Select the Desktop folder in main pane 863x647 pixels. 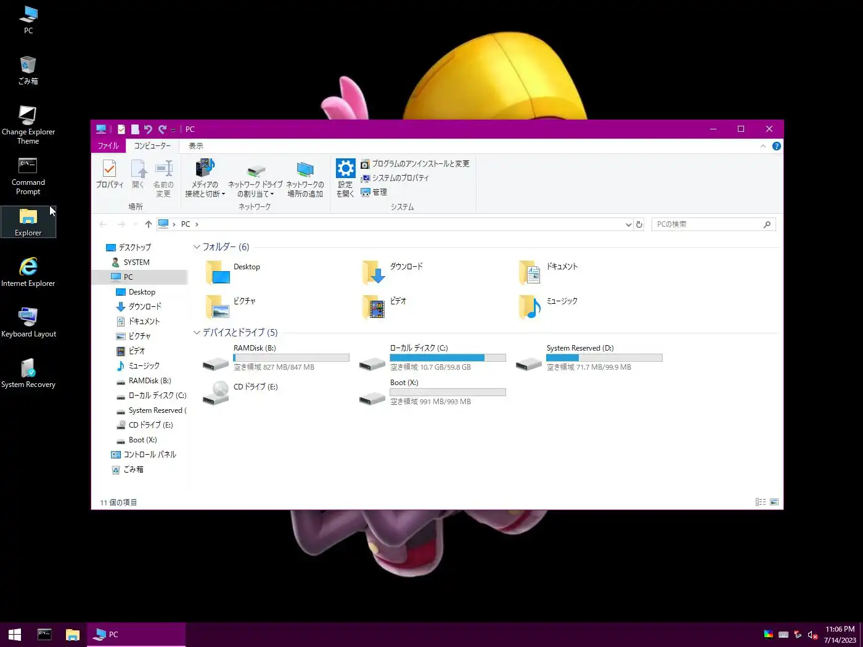pos(233,272)
